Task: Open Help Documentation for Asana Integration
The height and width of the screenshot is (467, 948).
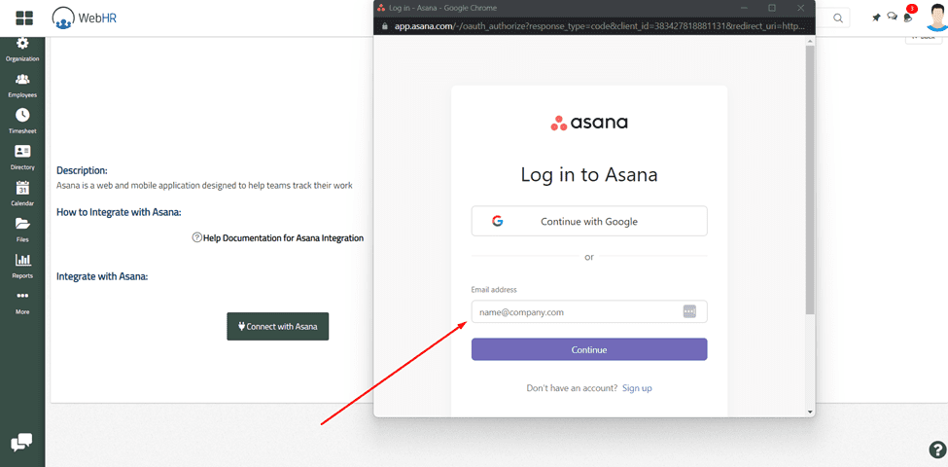Action: point(277,237)
